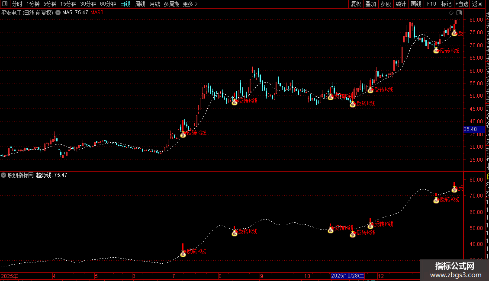Toggle the left sidebar panel icon
489x281 pixels.
5,4
